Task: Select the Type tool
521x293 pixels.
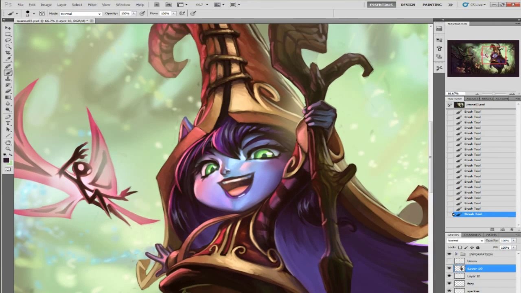Action: click(8, 123)
